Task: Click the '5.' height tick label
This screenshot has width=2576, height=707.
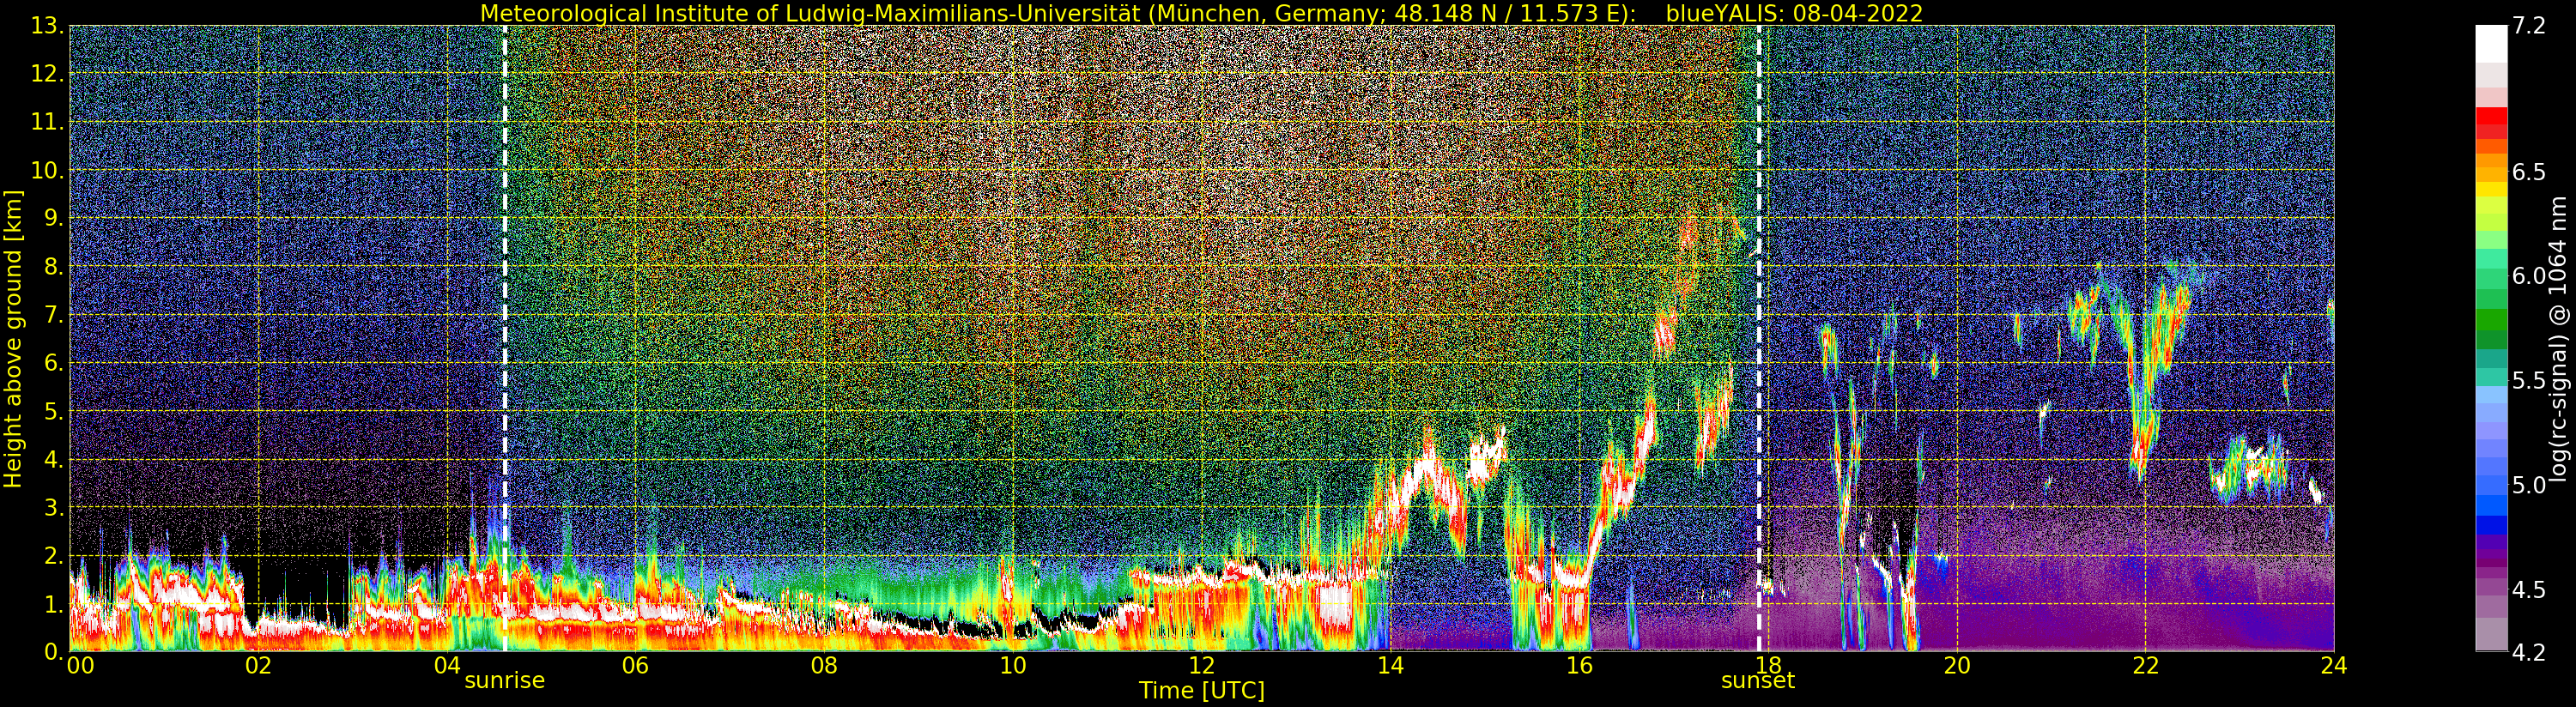Action: point(54,411)
